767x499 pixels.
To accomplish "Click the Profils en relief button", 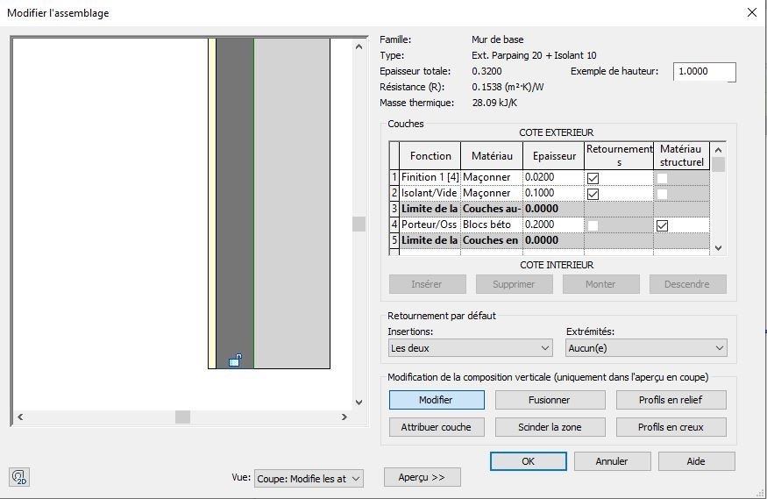I will click(x=670, y=400).
